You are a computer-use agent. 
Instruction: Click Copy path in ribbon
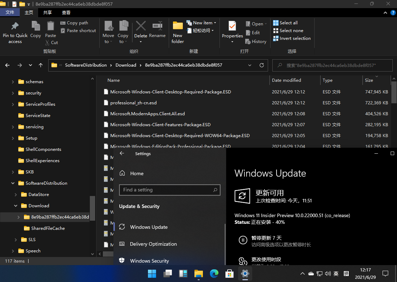[74, 23]
